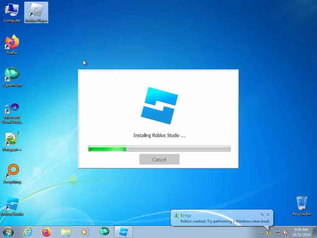Close the Error notification balloon
This screenshot has width=317, height=238.
coord(268,214)
